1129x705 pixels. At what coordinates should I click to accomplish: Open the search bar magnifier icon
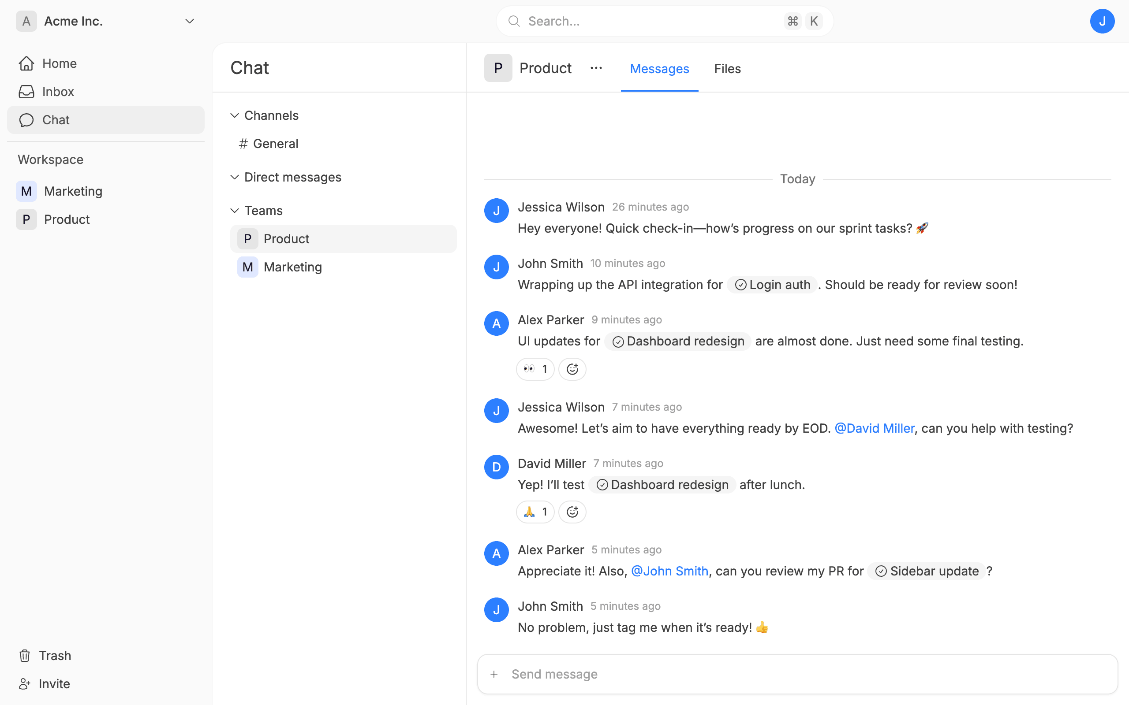[x=514, y=21]
